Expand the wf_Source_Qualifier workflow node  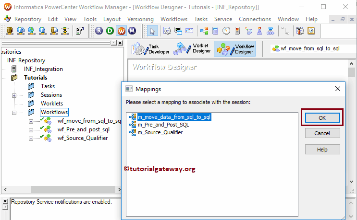[x=31, y=139]
